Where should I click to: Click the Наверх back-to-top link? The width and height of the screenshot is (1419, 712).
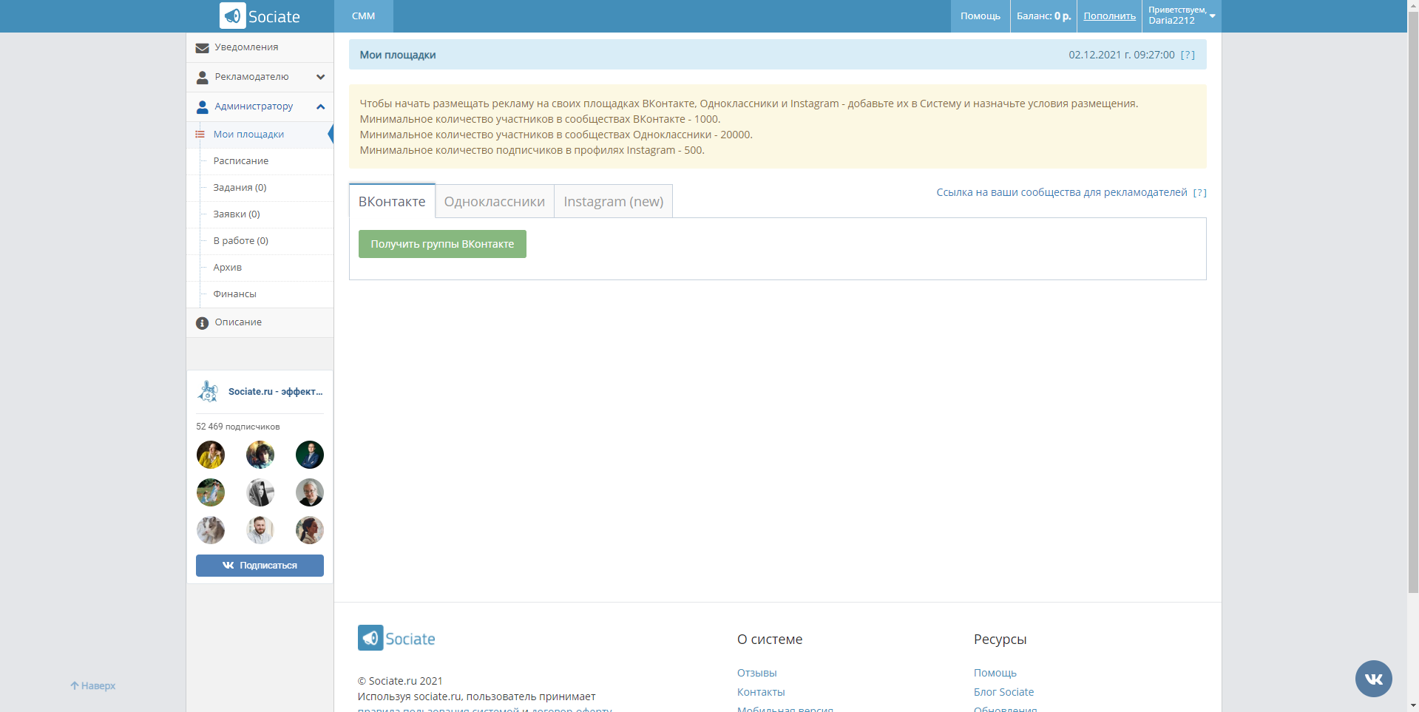(93, 686)
